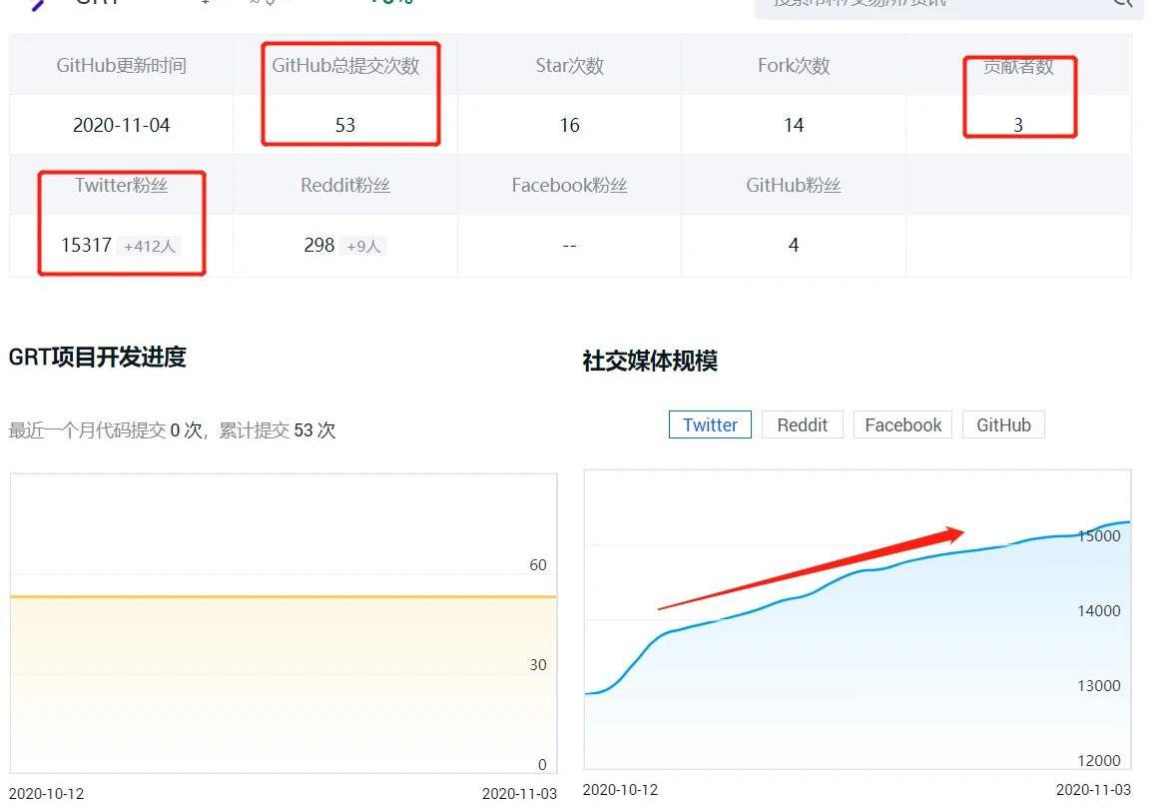Screen dimensions: 1167x809
Task: Click the +9人 Reddit follower badge
Action: point(363,246)
